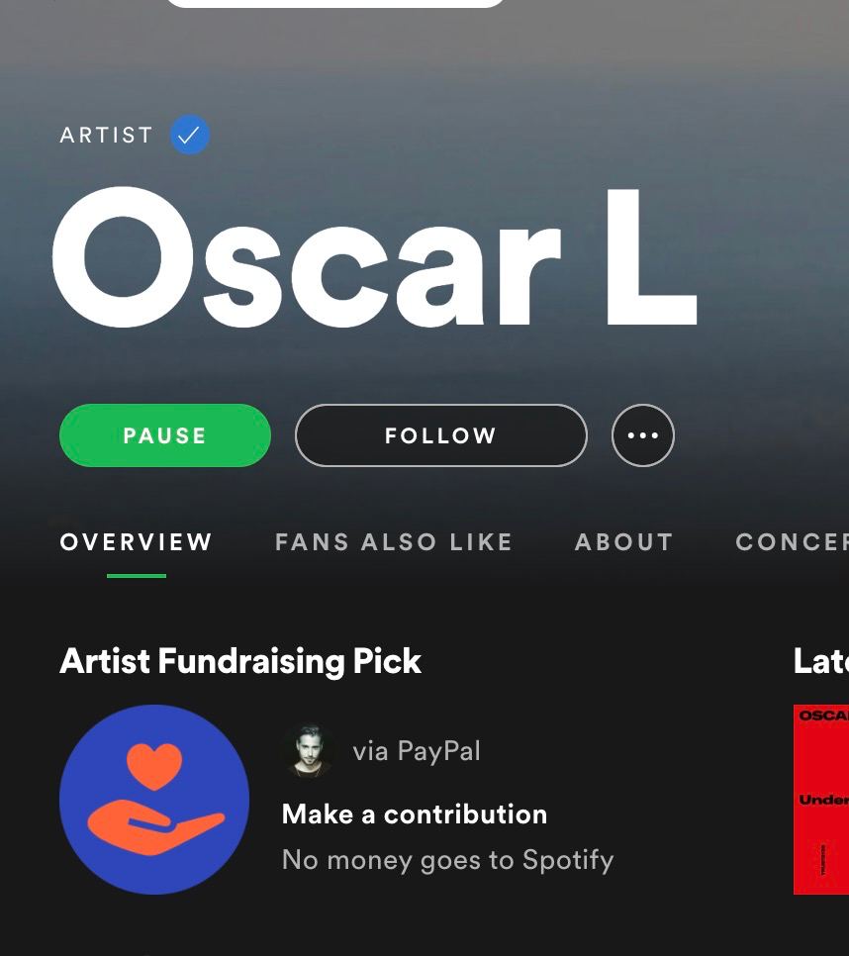
Task: Open the three-dot more options menu
Action: (x=642, y=435)
